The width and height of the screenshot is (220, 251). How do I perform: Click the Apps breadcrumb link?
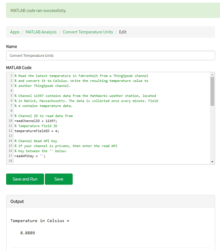(x=15, y=32)
